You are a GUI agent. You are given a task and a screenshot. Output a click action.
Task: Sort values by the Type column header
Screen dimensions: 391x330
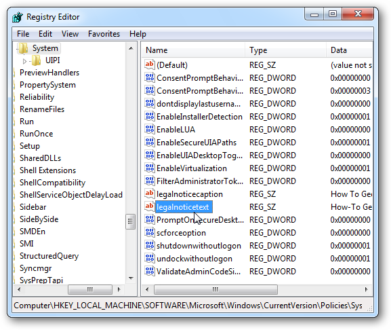pyautogui.click(x=285, y=50)
